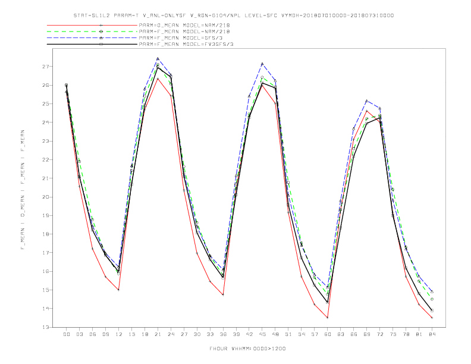Click x-axis forecast hour label 75

click(x=393, y=334)
